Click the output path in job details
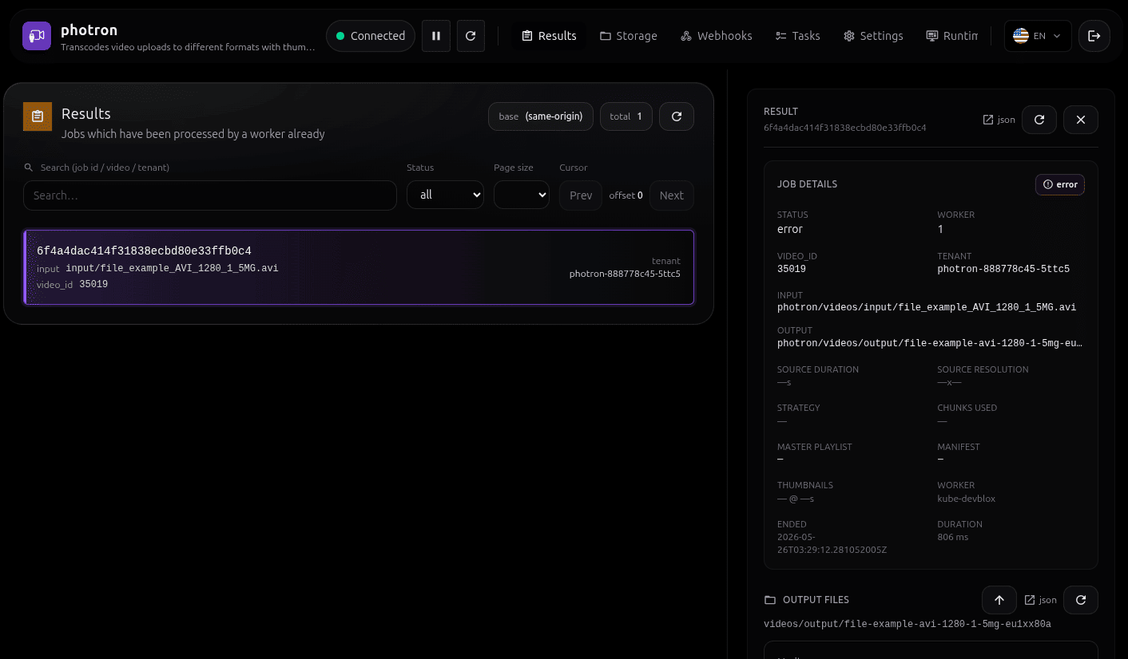This screenshot has width=1128, height=659. click(x=930, y=343)
